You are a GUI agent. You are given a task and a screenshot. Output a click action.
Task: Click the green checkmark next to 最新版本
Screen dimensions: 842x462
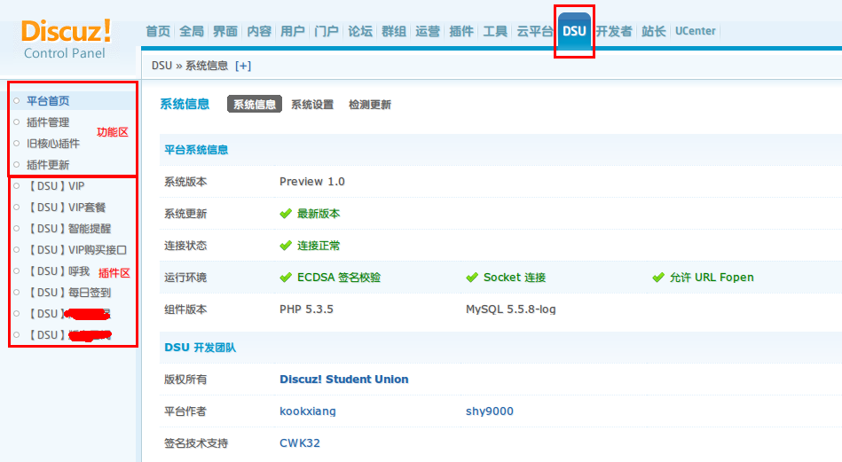286,214
